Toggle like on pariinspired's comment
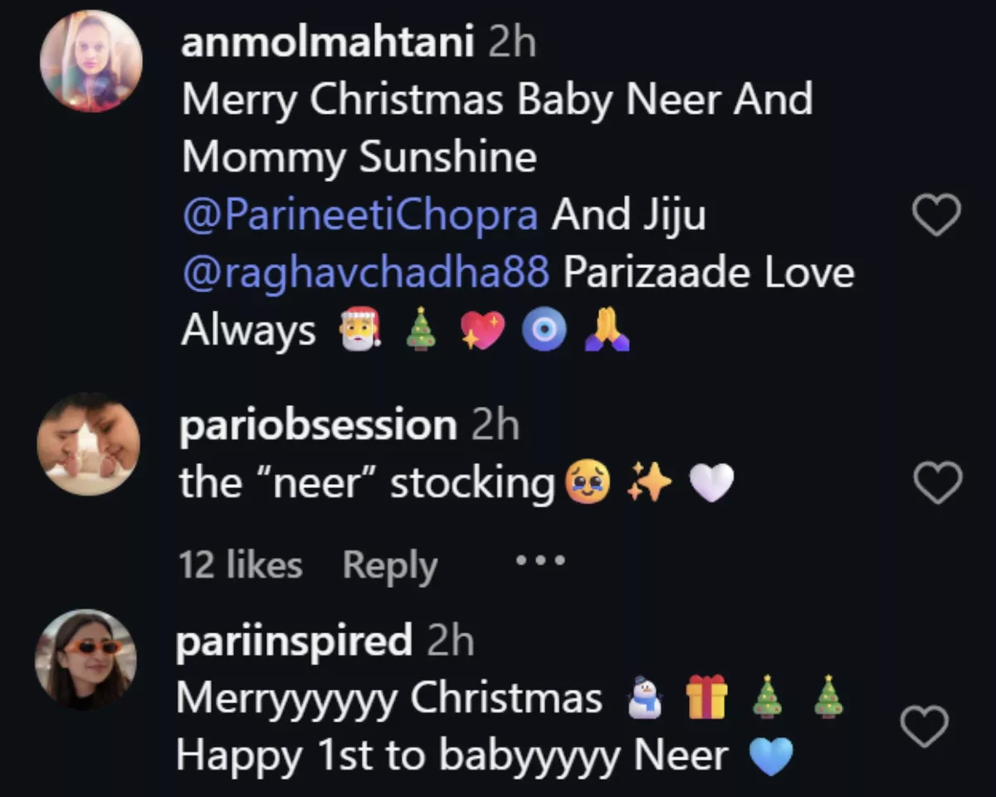 pos(925,727)
